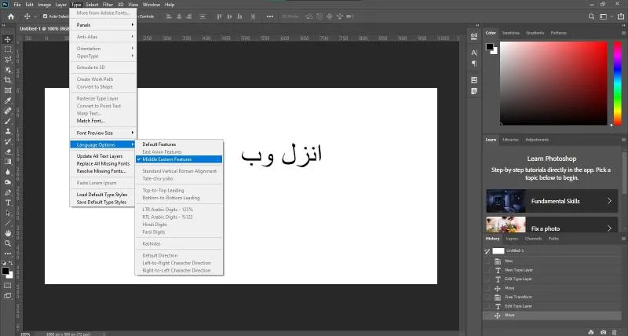Select the Gradient tool
628x336 pixels.
pos(8,162)
